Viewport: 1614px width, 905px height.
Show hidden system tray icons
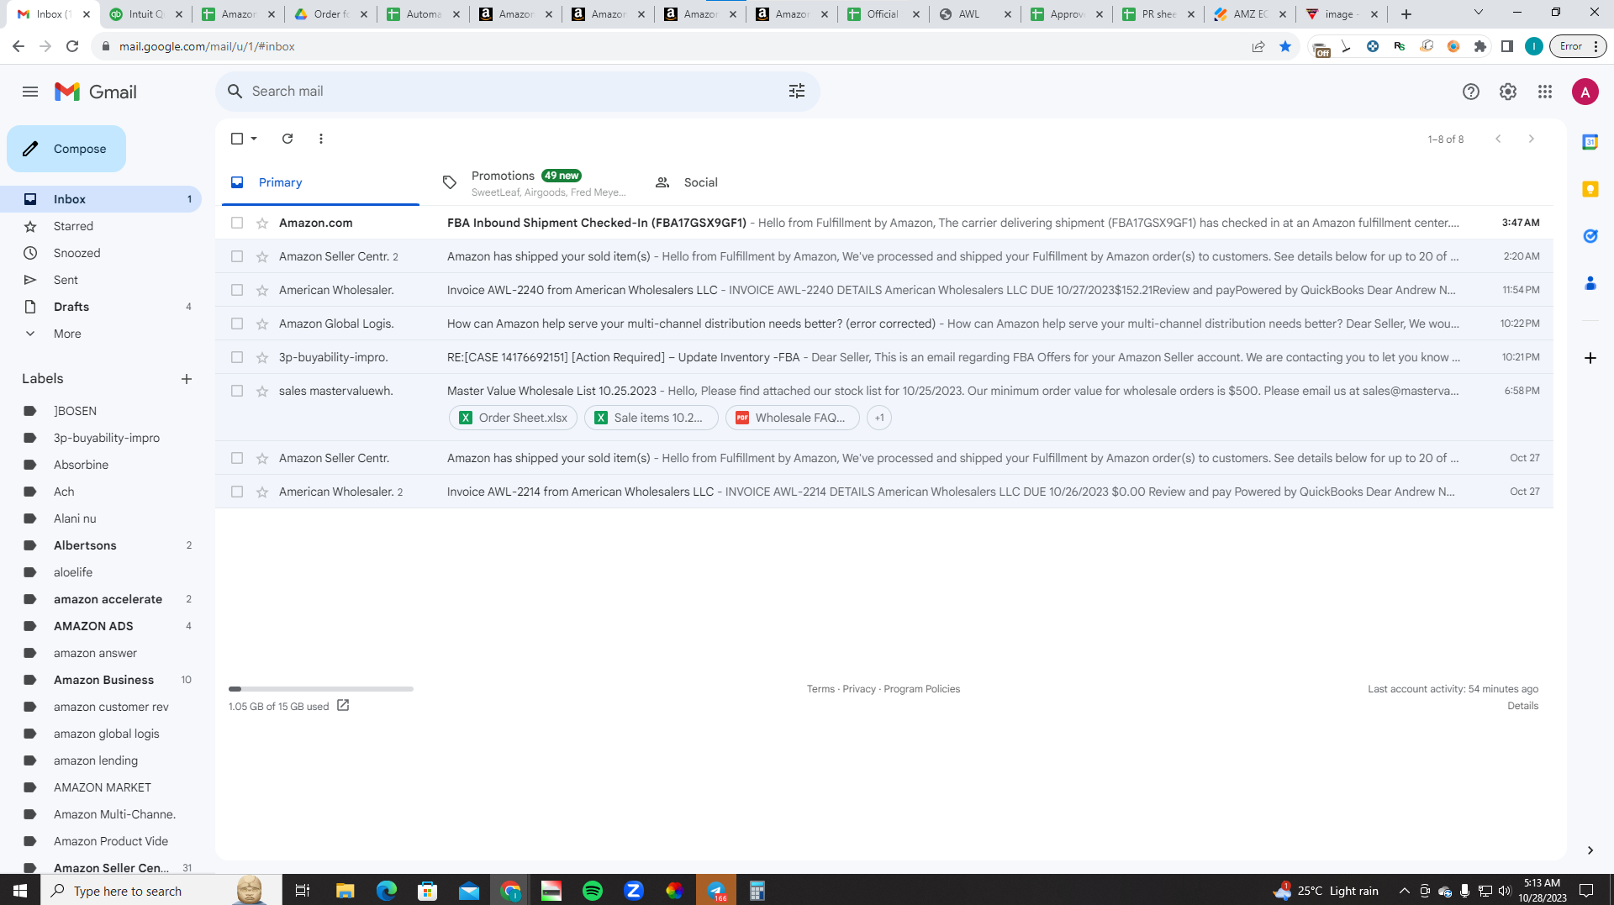pos(1404,891)
